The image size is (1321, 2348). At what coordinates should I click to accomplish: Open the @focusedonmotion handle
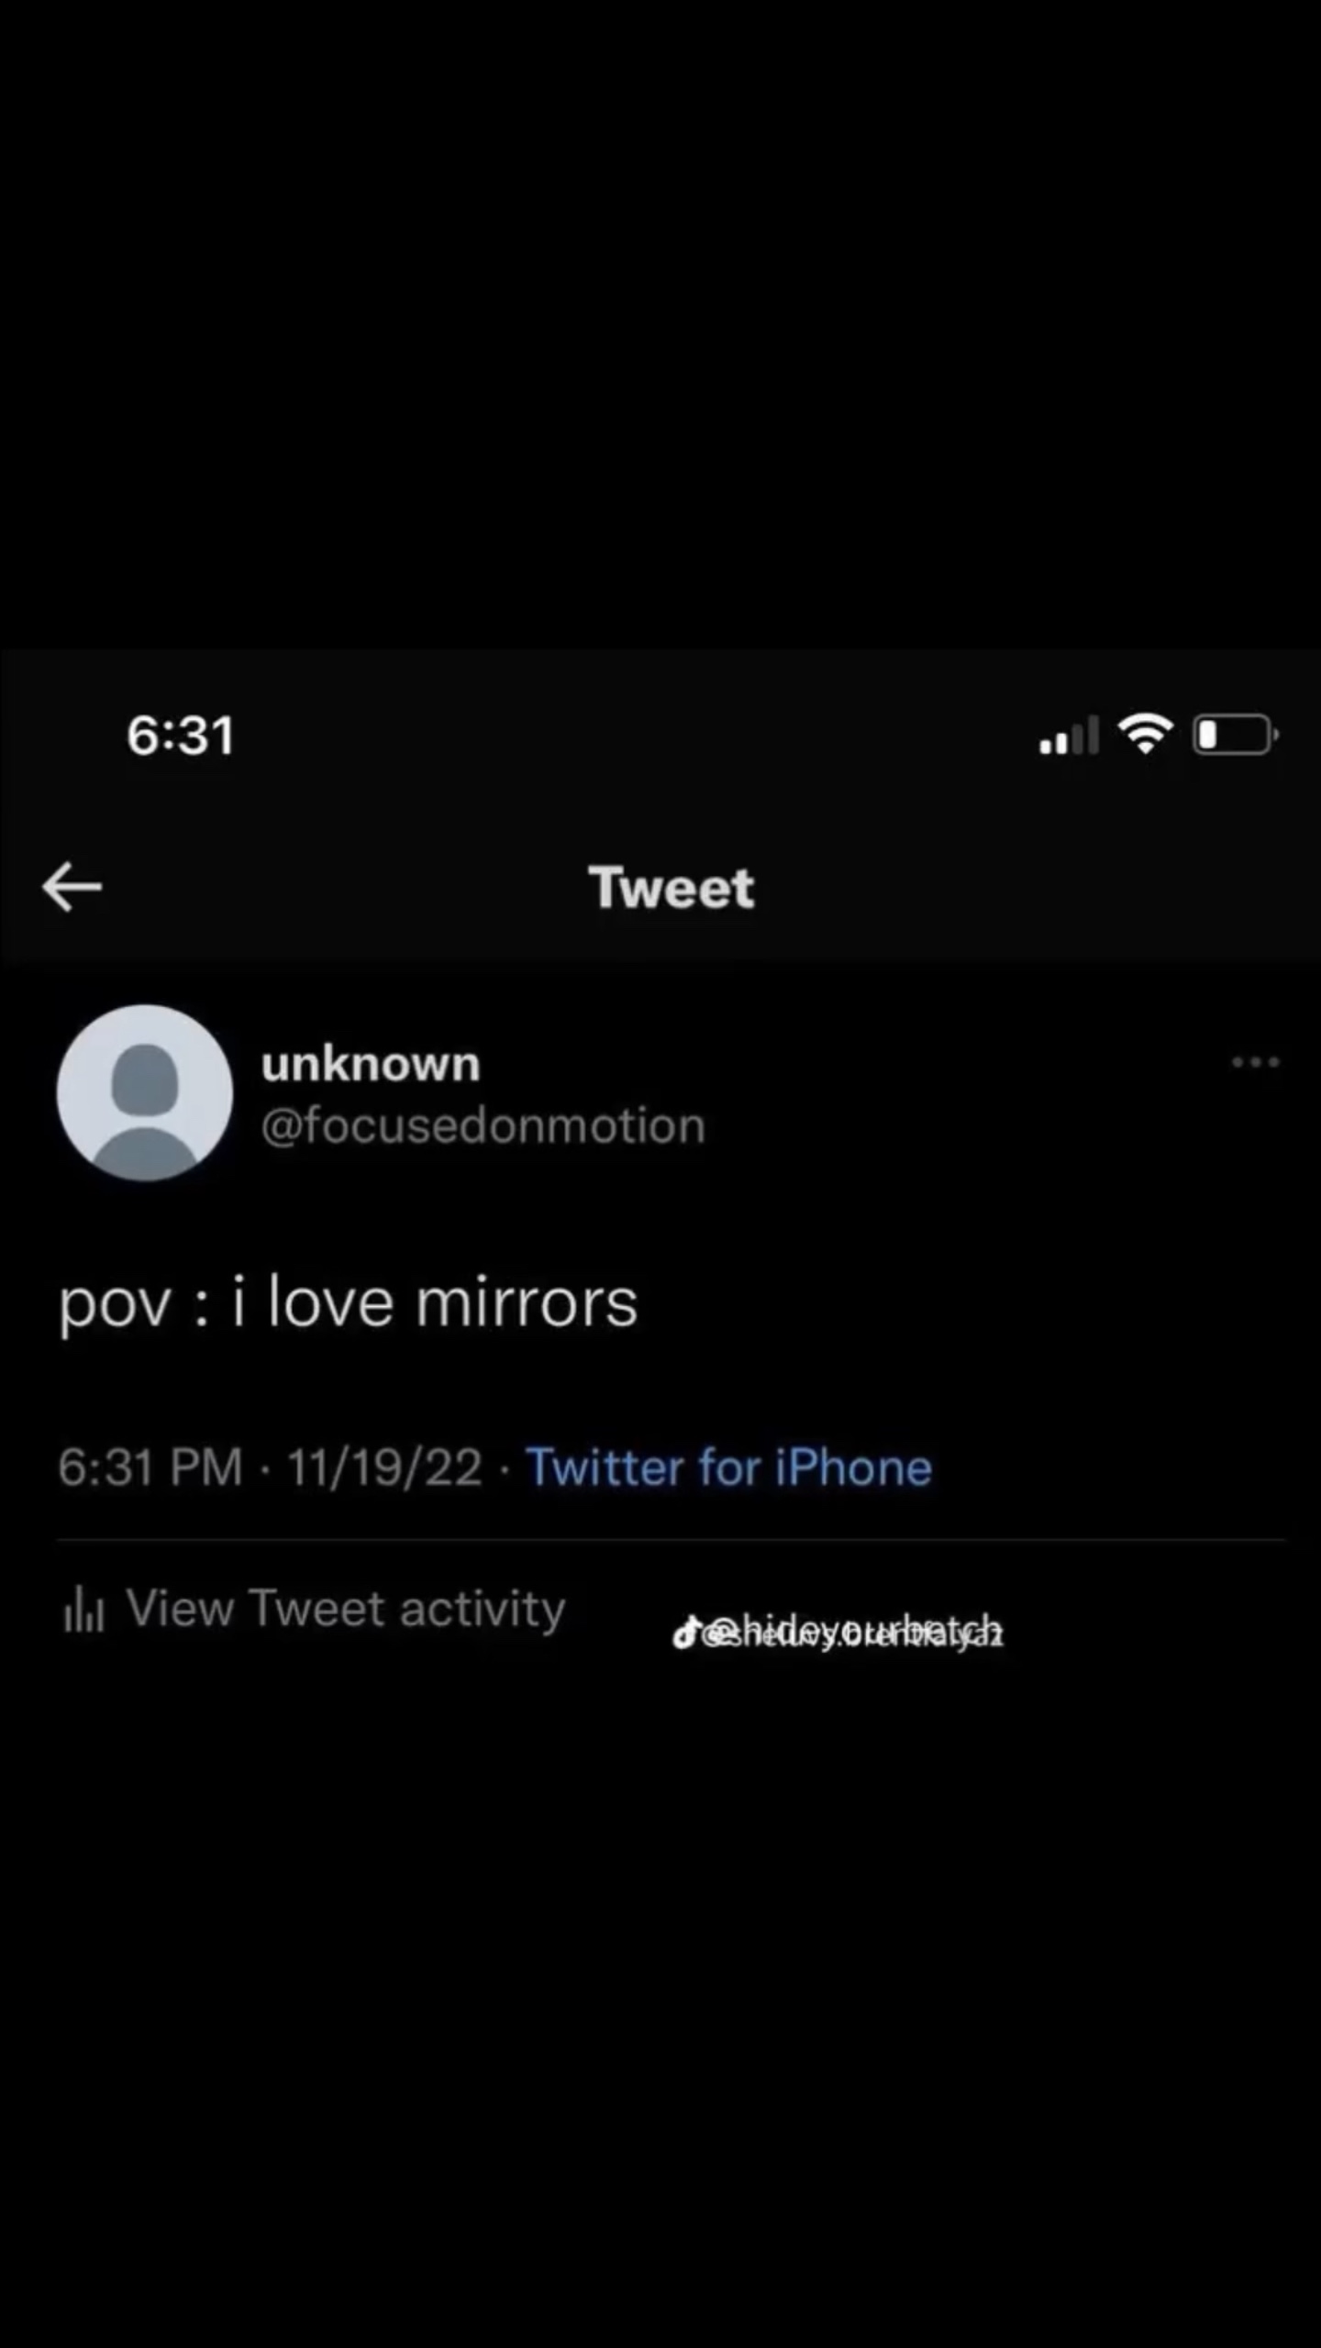pyautogui.click(x=483, y=1125)
